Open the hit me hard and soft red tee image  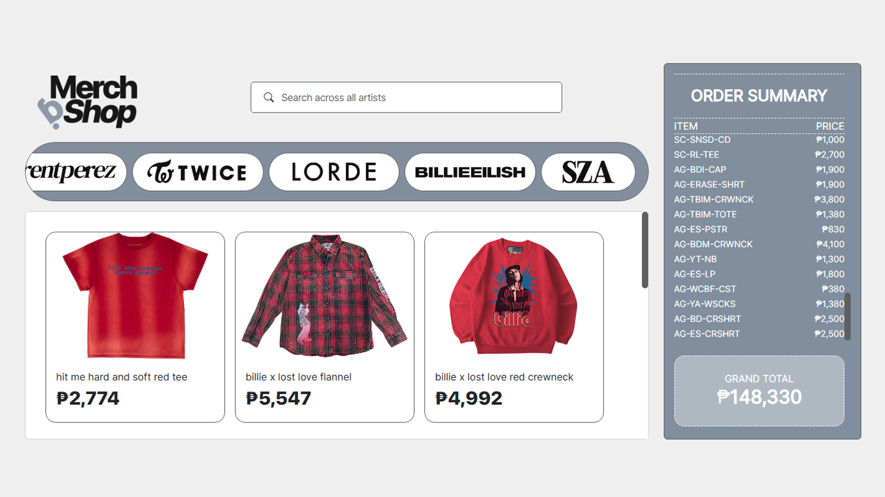(135, 296)
